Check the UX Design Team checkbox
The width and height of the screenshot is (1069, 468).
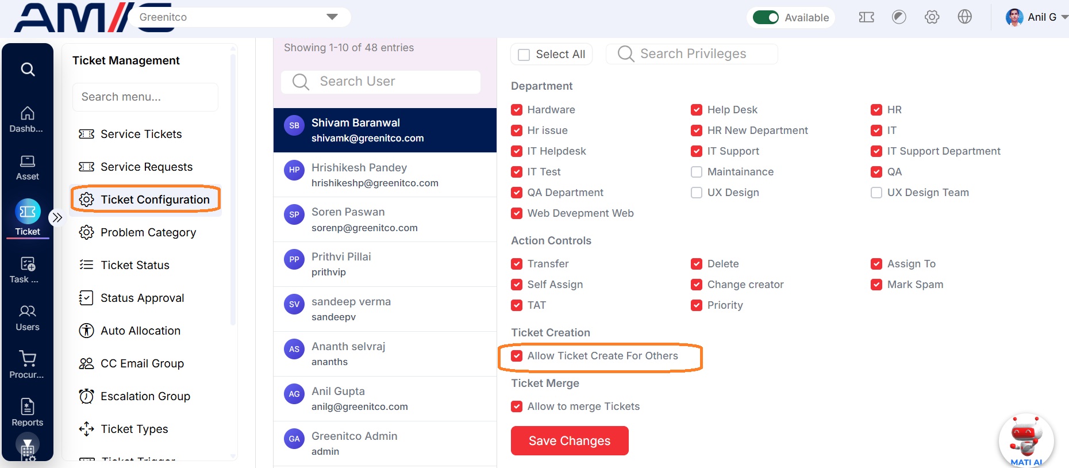[x=876, y=193]
